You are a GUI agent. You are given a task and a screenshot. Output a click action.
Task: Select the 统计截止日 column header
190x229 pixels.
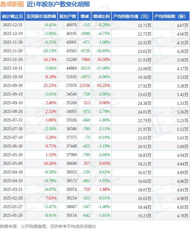pyautogui.click(x=13, y=16)
